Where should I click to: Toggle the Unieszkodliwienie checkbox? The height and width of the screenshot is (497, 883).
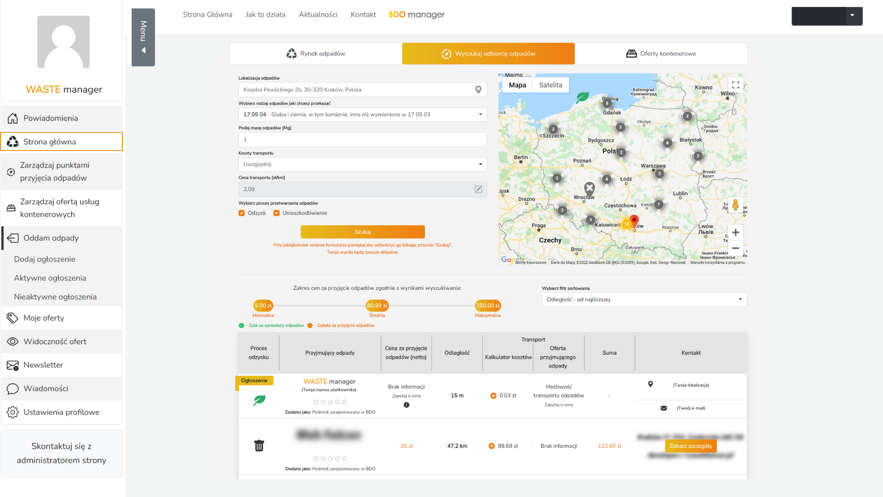click(276, 213)
